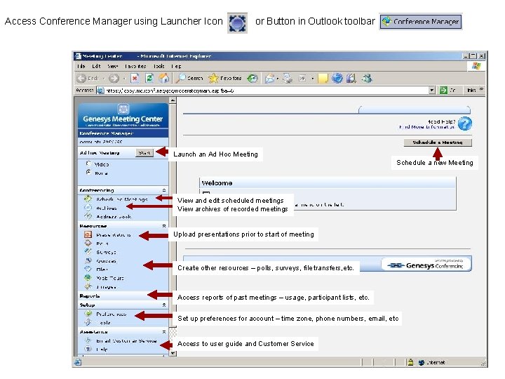This screenshot has width=505, height=379.
Task: Click the History/Media icon after Favorites
Action: tap(252, 78)
